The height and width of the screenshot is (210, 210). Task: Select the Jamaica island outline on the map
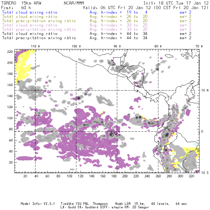(169, 56)
